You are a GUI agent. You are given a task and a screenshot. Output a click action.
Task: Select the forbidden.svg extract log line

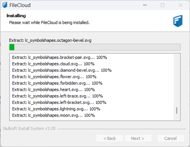[57, 83]
